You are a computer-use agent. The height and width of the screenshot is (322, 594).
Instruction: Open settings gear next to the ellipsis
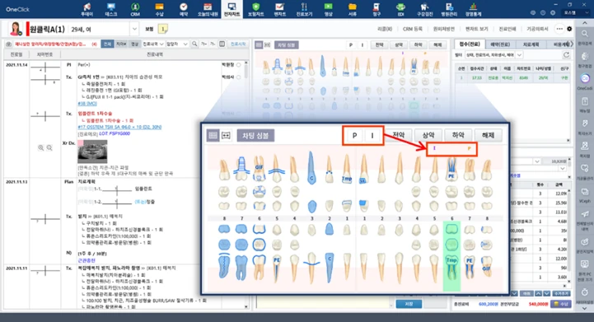pyautogui.click(x=569, y=29)
